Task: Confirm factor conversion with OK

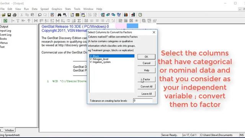Action: pyautogui.click(x=146, y=57)
